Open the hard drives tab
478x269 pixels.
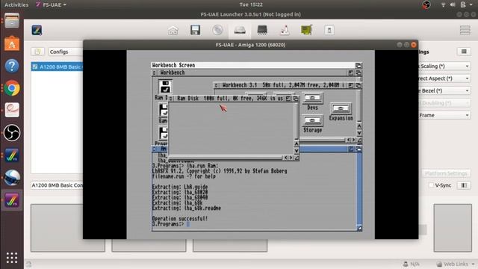click(x=240, y=30)
